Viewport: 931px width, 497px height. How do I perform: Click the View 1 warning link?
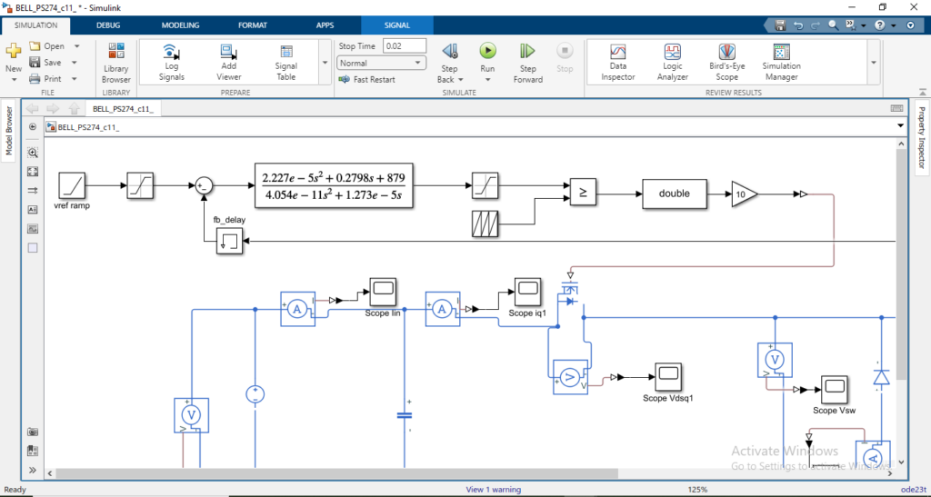494,490
